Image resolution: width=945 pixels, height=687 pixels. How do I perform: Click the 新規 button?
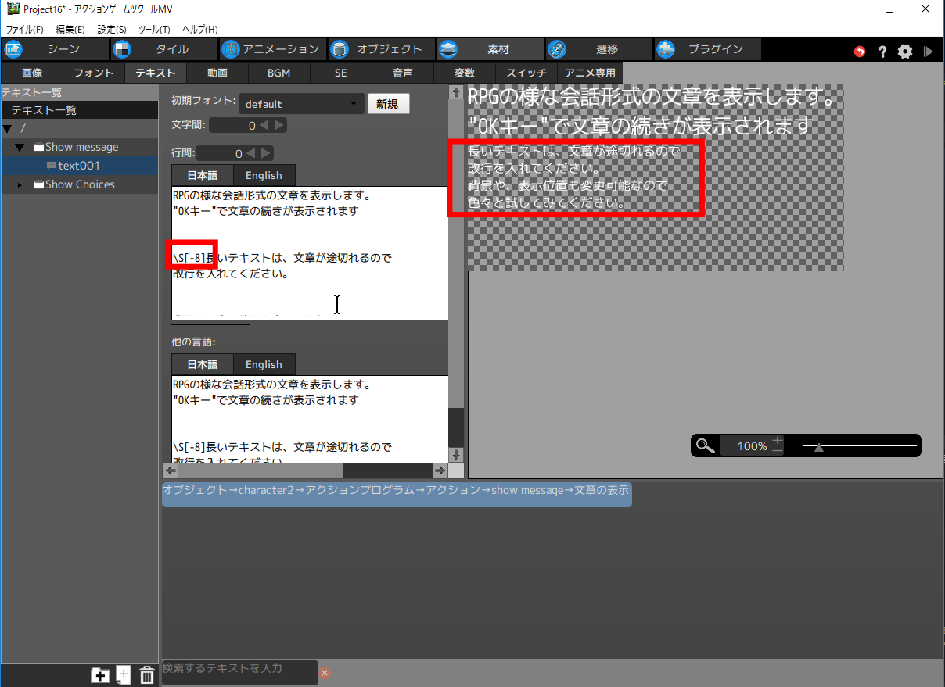387,104
